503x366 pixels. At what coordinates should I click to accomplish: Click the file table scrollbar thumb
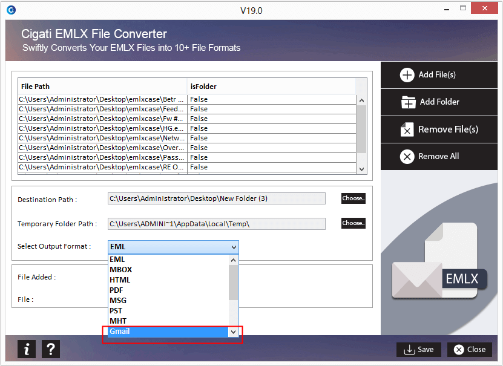[361, 129]
